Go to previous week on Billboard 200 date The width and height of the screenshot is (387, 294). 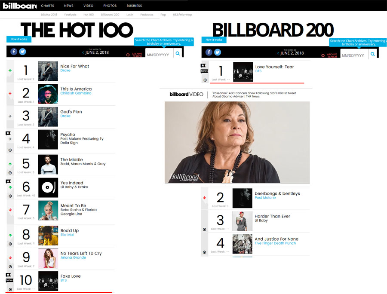pyautogui.click(x=278, y=53)
